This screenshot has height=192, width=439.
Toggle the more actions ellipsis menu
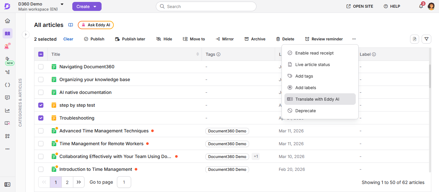coord(354,39)
